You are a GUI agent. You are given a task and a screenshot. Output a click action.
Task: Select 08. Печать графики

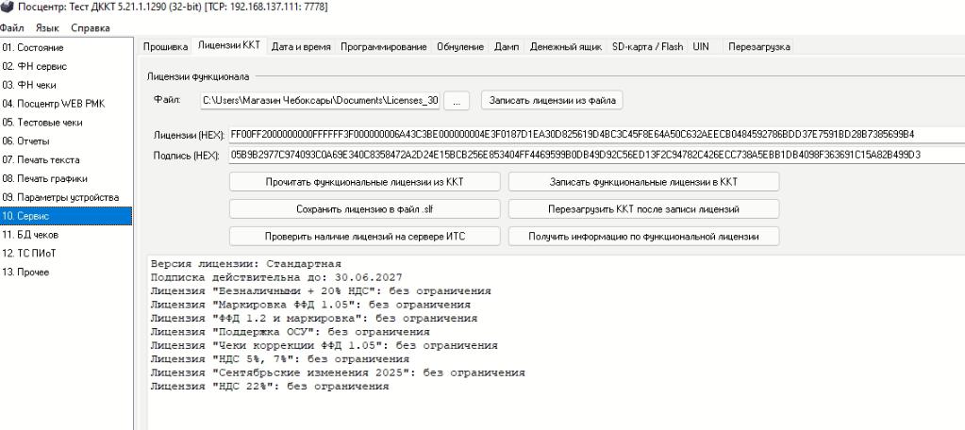pyautogui.click(x=66, y=178)
